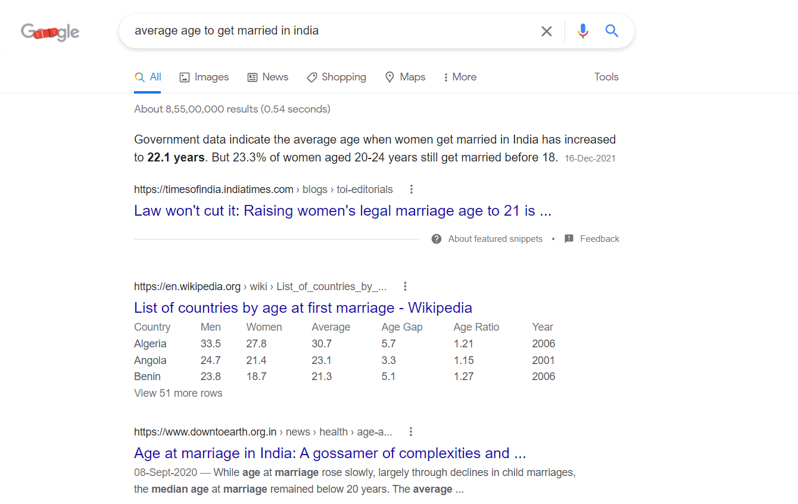798x504 pixels.
Task: Open the Tools filter options
Action: point(606,77)
